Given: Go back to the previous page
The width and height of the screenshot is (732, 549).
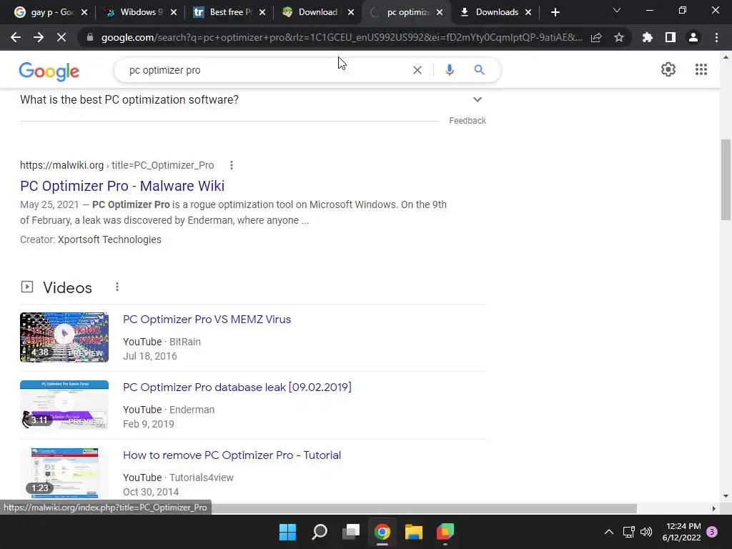Looking at the screenshot, I should coord(16,37).
